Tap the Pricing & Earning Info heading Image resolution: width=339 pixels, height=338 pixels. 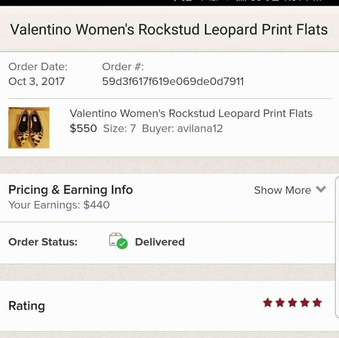point(71,190)
